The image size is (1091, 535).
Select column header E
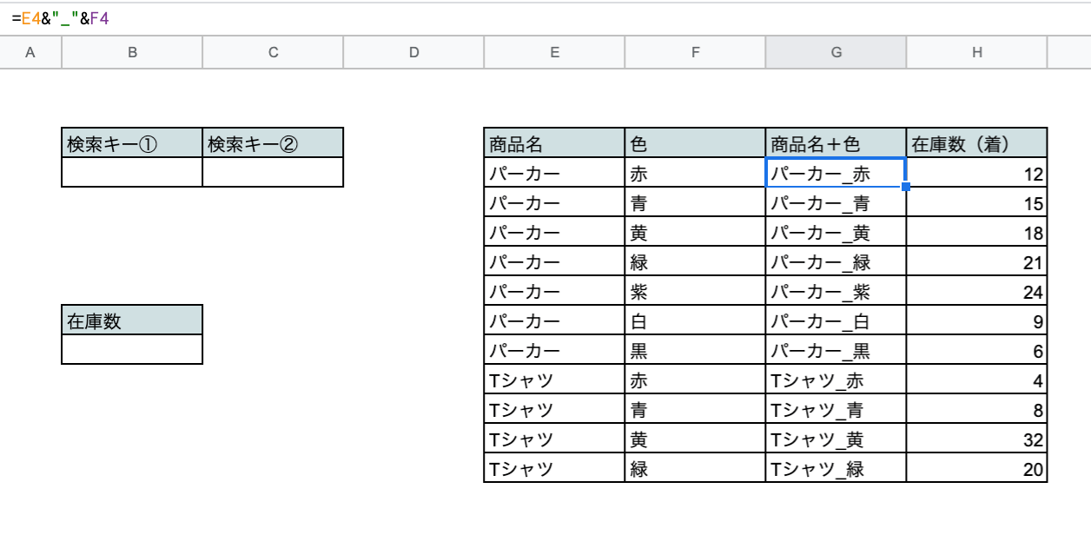click(554, 53)
